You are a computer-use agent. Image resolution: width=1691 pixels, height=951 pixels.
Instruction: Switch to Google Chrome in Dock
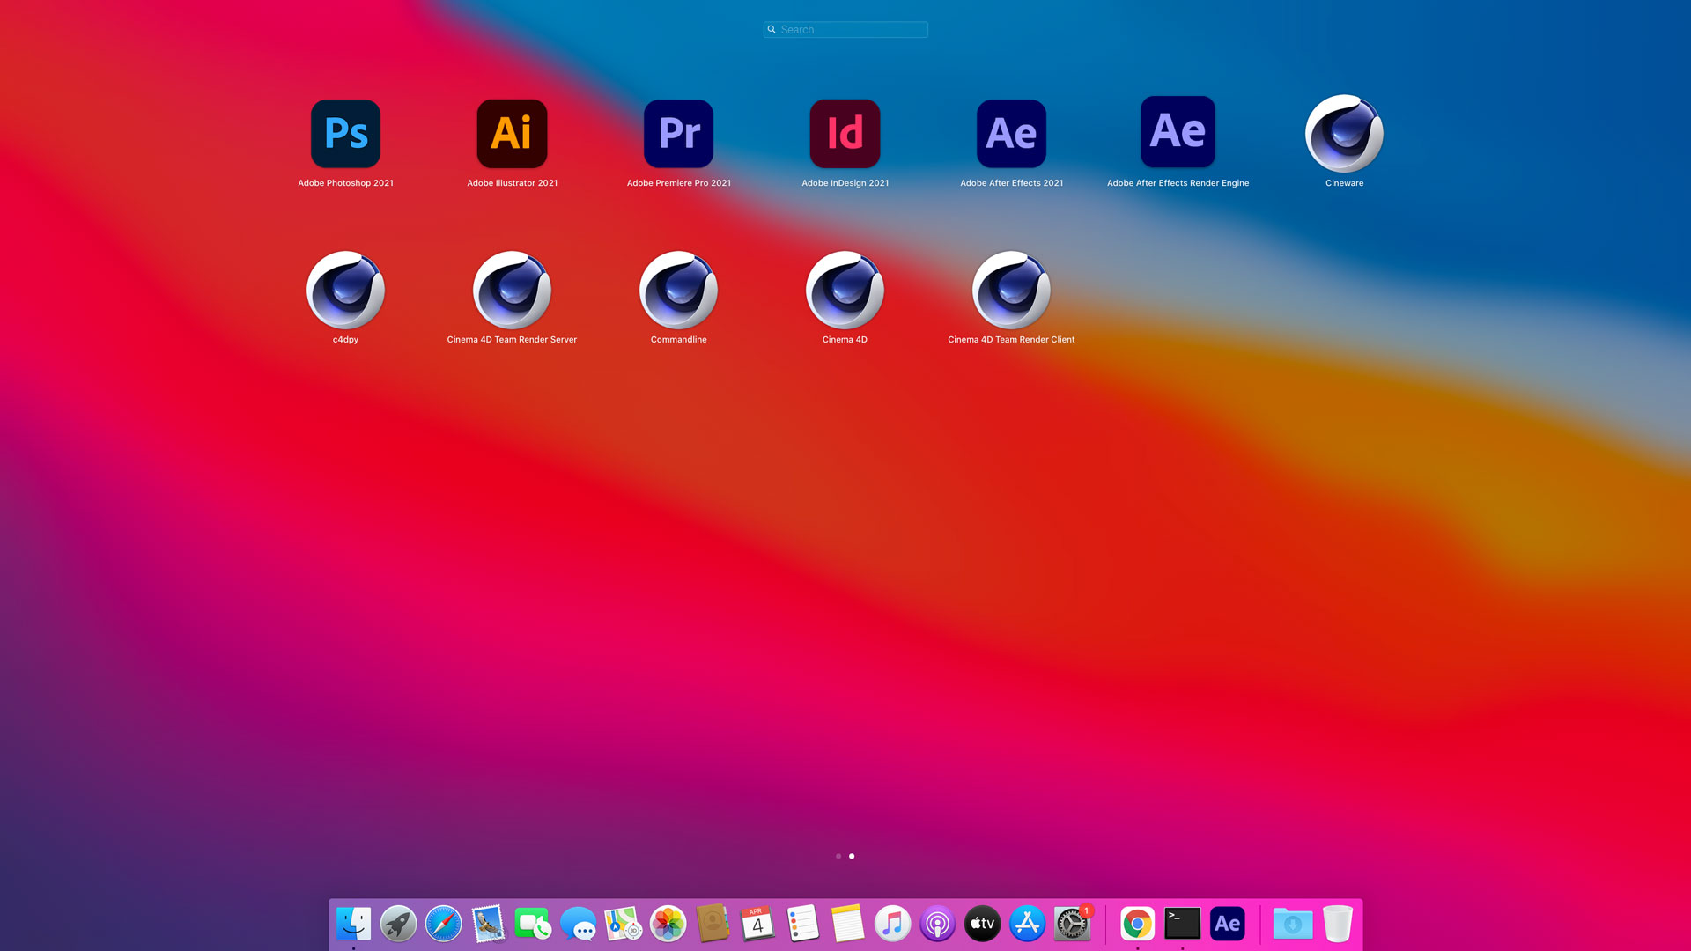tap(1137, 924)
